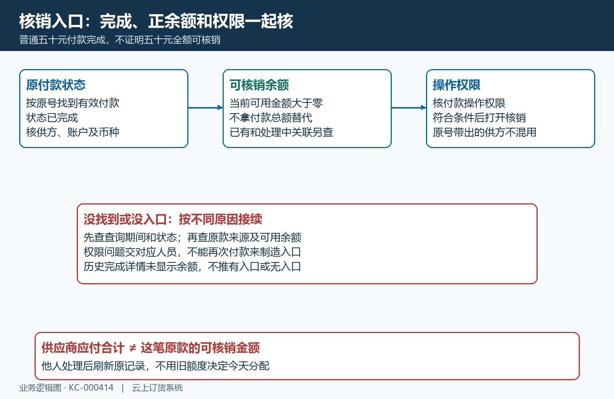Click the line 按原号找到有效付款
Screen dimensions: 614x399
point(73,103)
